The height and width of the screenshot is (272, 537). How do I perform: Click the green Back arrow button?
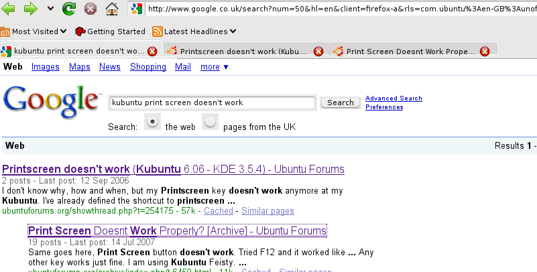9,9
